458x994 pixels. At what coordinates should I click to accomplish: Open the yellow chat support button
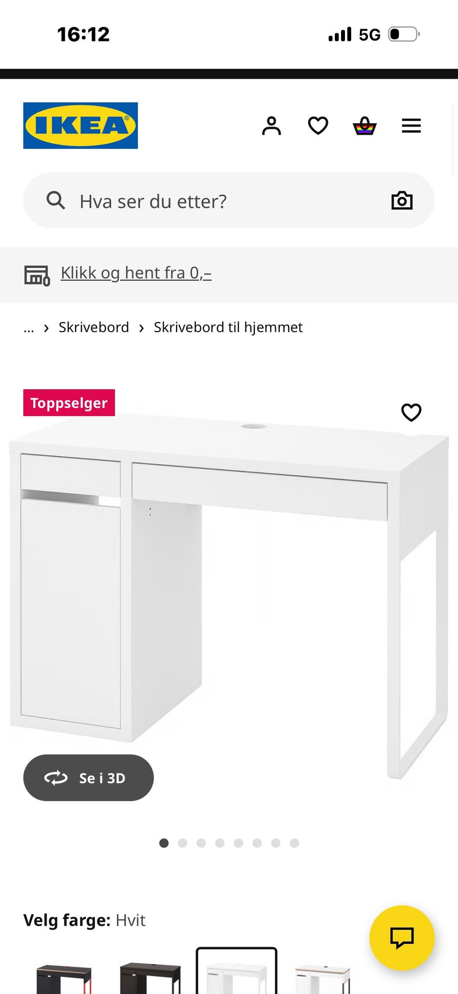coord(402,938)
